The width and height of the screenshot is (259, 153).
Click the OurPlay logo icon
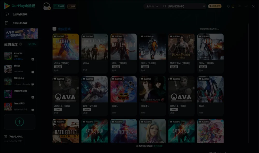tap(7, 6)
